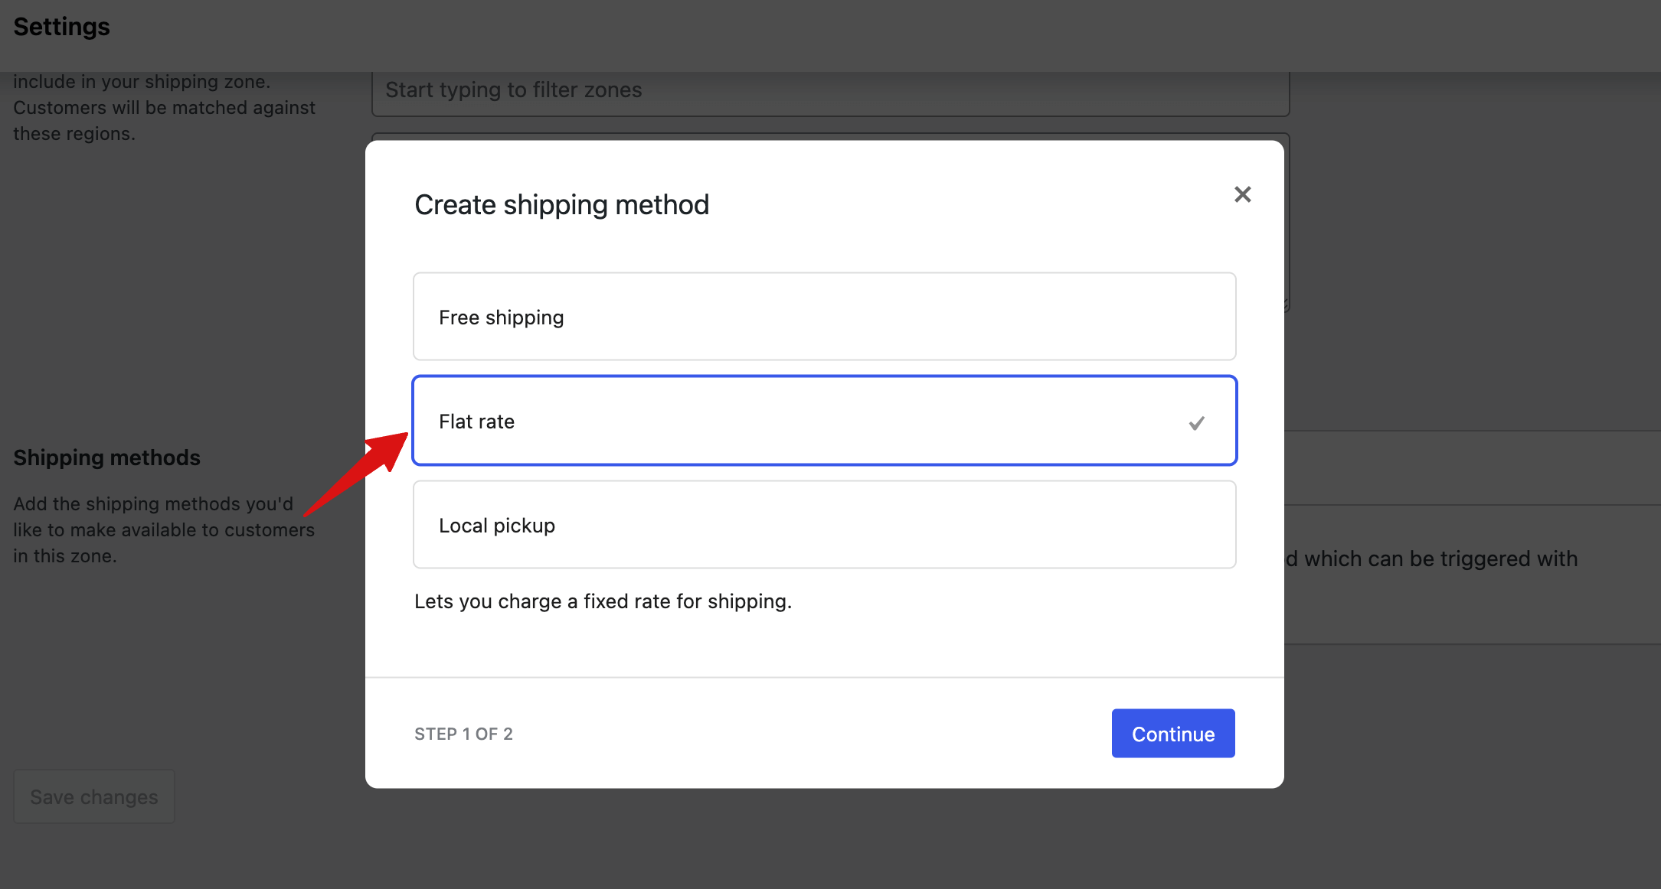Close the Create shipping method dialog
The image size is (1661, 889).
coord(1242,194)
